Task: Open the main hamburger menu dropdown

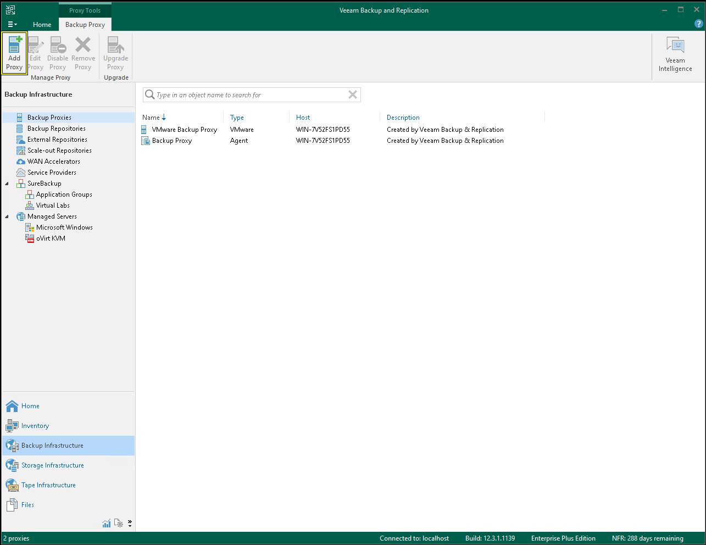Action: click(12, 25)
